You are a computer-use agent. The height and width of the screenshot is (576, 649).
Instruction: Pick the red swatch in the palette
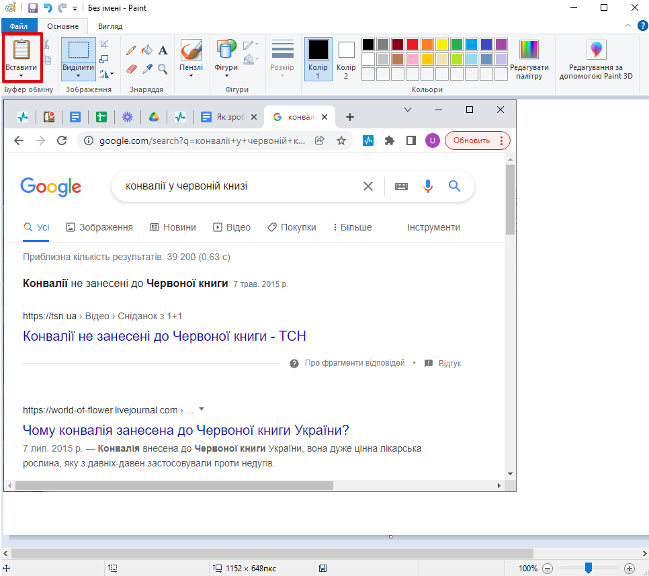(413, 44)
